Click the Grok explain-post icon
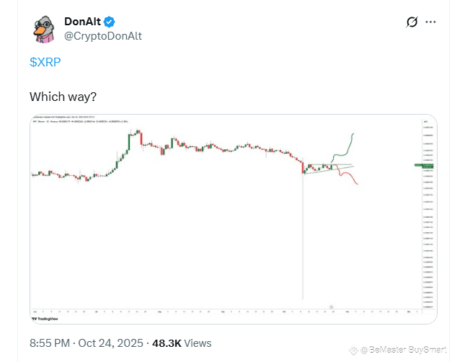Image resolution: width=452 pixels, height=362 pixels. pos(412,22)
